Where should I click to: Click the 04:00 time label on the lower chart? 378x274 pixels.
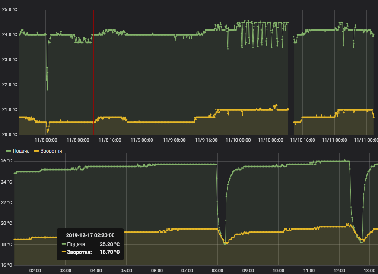[96, 271]
